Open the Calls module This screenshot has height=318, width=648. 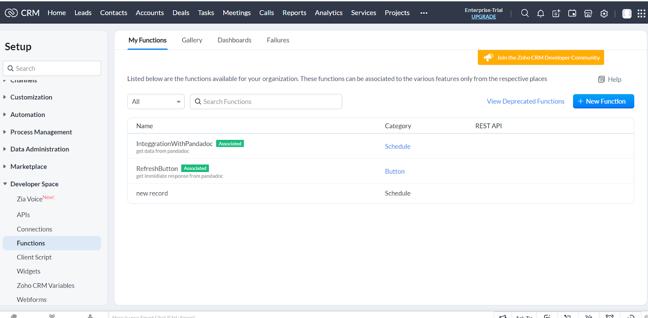(266, 13)
